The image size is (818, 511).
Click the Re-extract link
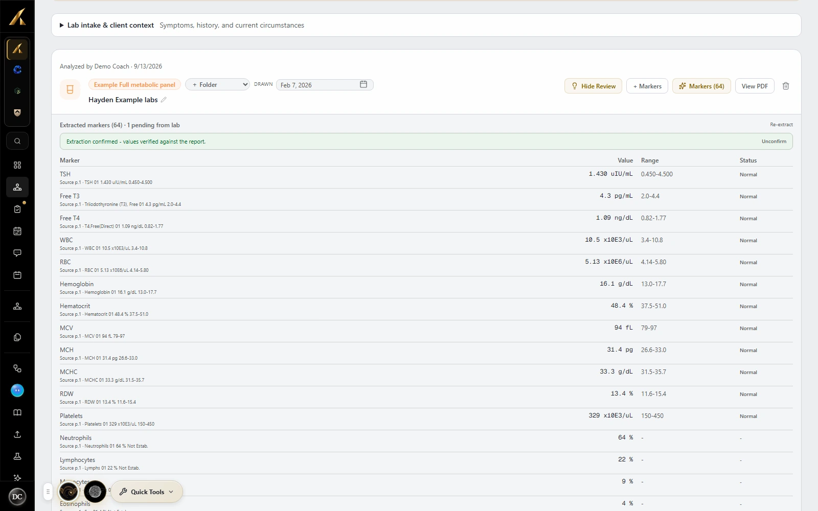pyautogui.click(x=781, y=125)
